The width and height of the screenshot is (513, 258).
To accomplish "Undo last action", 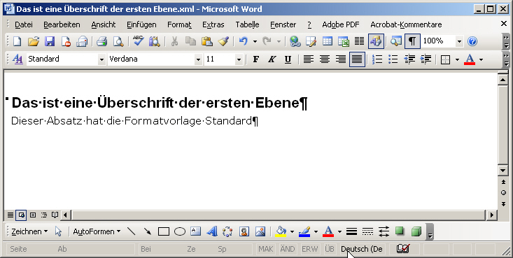I will [243, 41].
